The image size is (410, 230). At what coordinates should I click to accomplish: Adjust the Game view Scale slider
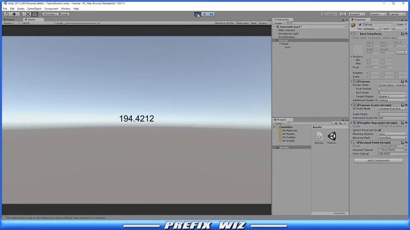point(80,23)
